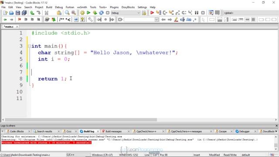Start debugger with red play icon
Screen dimensions: 279x157
pos(152,13)
